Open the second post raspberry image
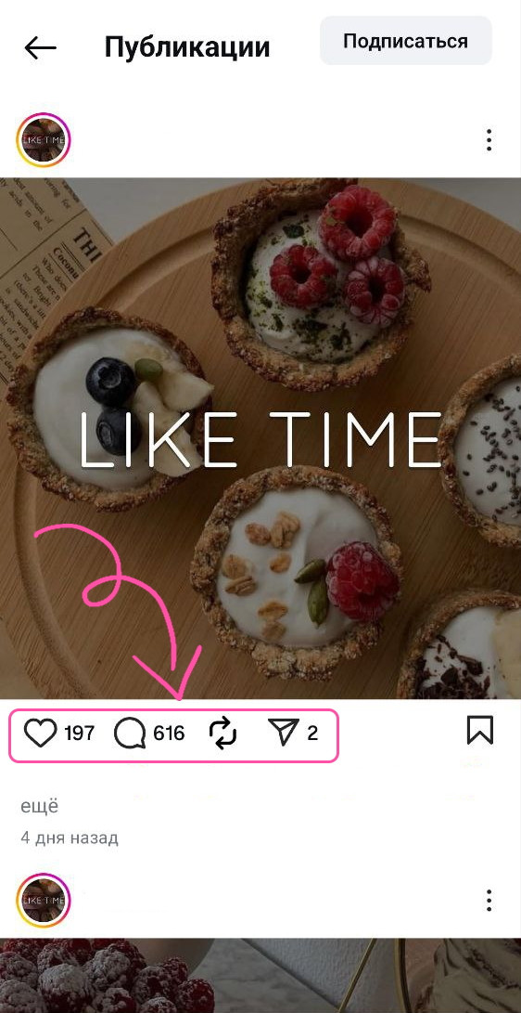The image size is (521, 1013). coord(260,976)
